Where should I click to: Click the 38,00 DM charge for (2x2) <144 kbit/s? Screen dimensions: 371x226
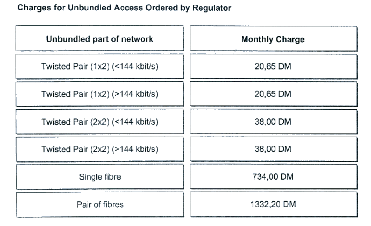274,122
